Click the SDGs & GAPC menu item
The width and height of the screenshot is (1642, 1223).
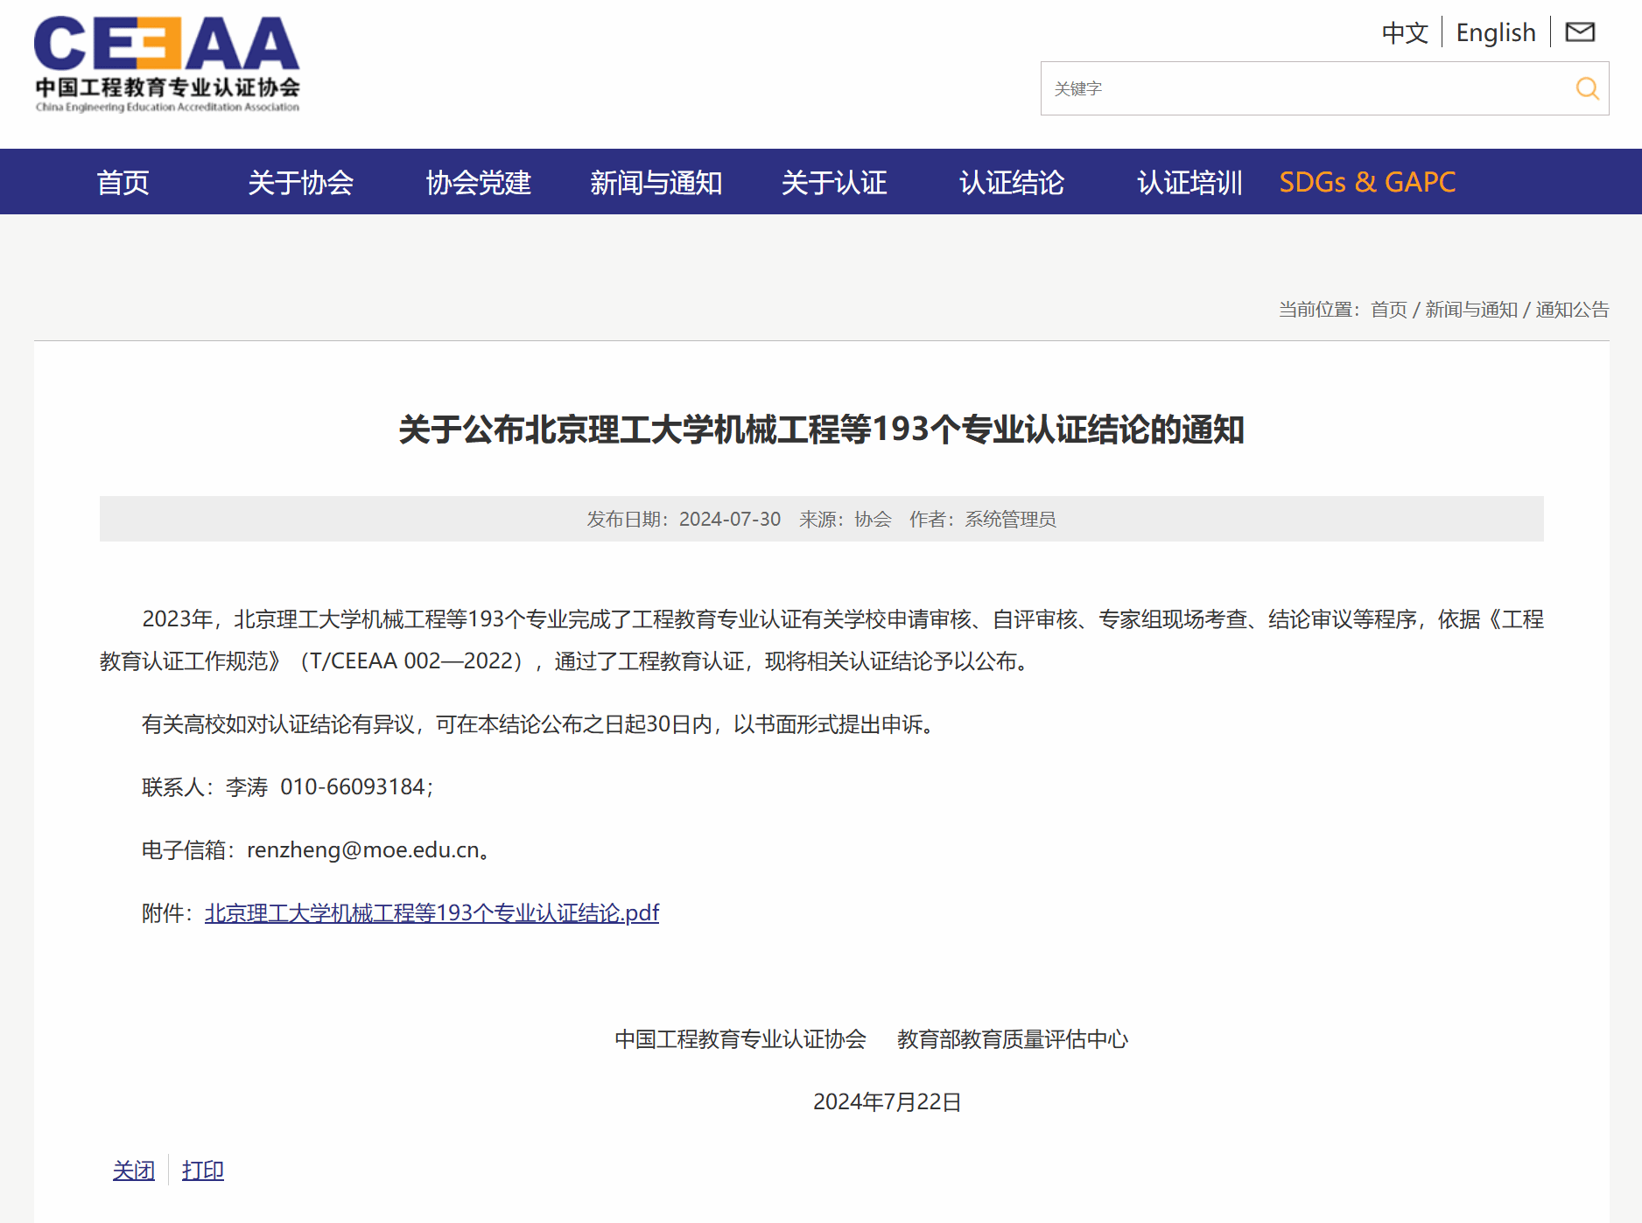click(1366, 182)
